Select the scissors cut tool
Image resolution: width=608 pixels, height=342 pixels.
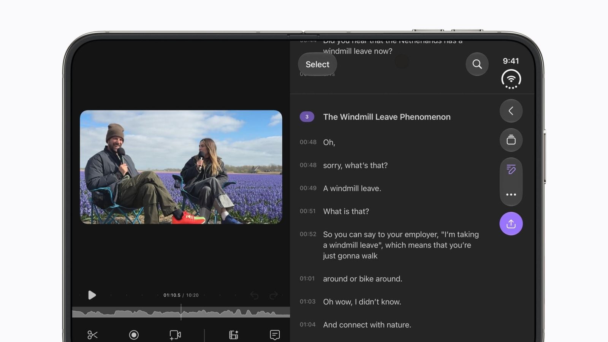92,335
